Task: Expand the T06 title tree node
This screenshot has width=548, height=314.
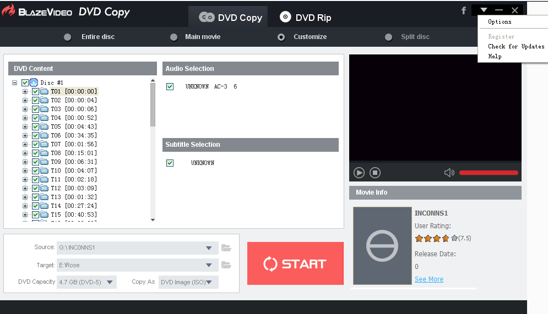Action: click(25, 135)
